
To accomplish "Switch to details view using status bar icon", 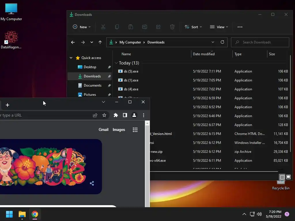I will [282, 177].
